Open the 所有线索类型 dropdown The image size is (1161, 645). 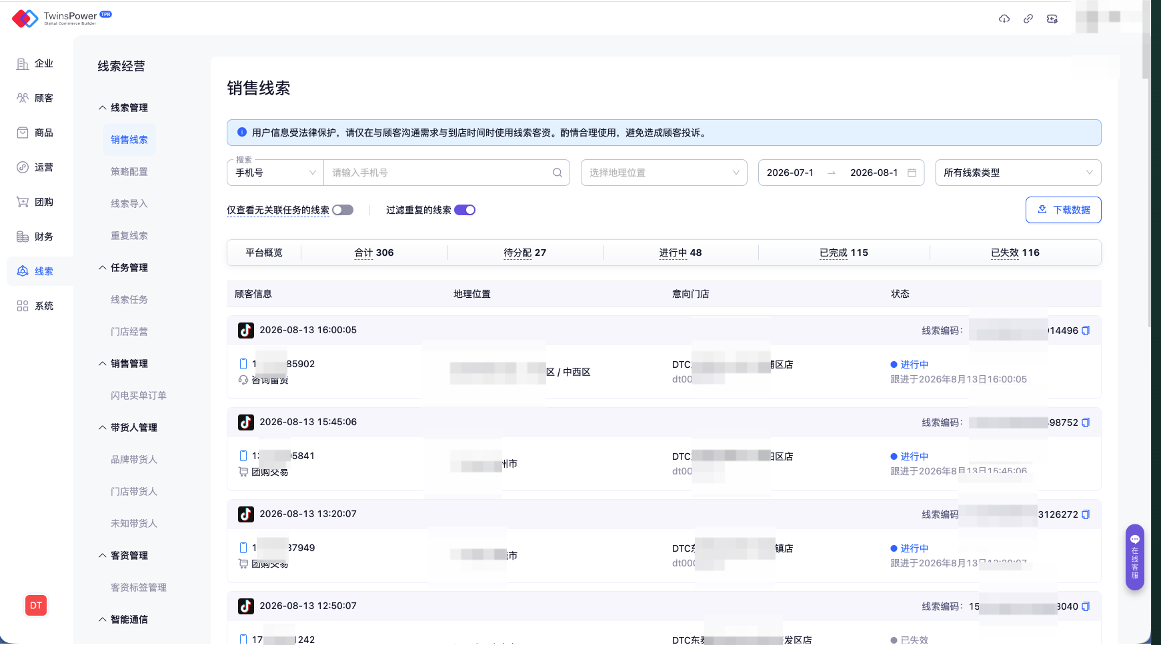click(1018, 173)
